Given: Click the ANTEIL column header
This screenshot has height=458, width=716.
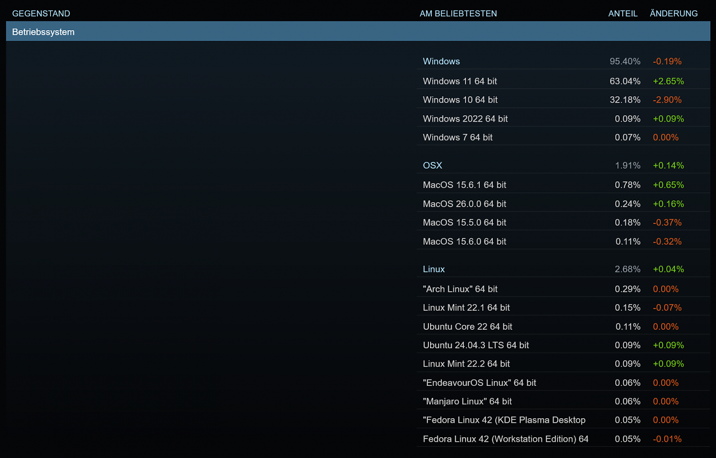Looking at the screenshot, I should pos(623,13).
